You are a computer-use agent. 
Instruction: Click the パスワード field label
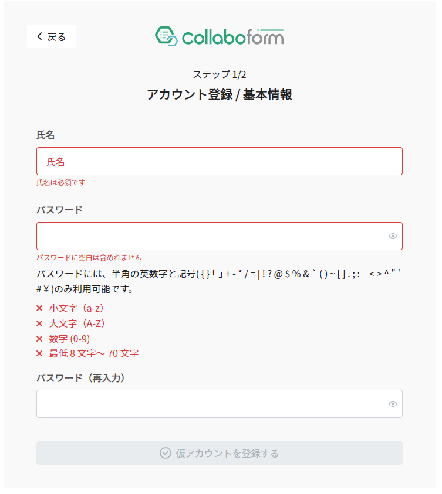tap(60, 210)
